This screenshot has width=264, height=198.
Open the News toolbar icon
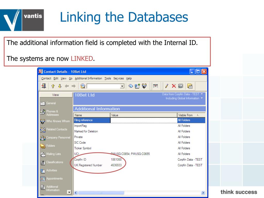click(x=155, y=86)
